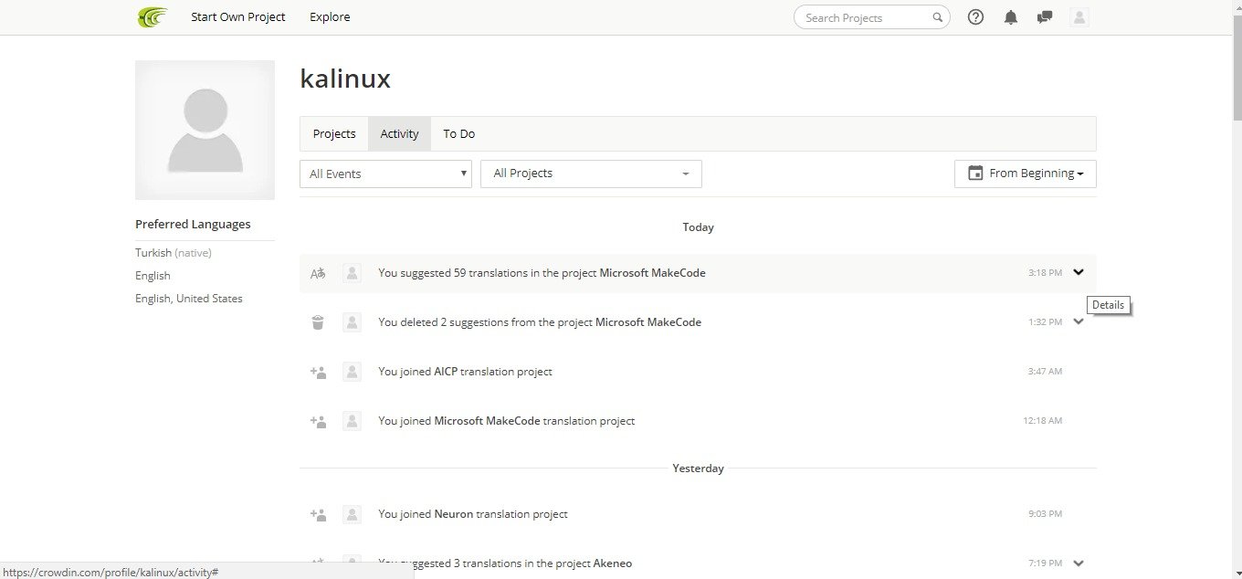This screenshot has width=1242, height=579.
Task: Open the From Beginning date filter
Action: click(x=1026, y=174)
